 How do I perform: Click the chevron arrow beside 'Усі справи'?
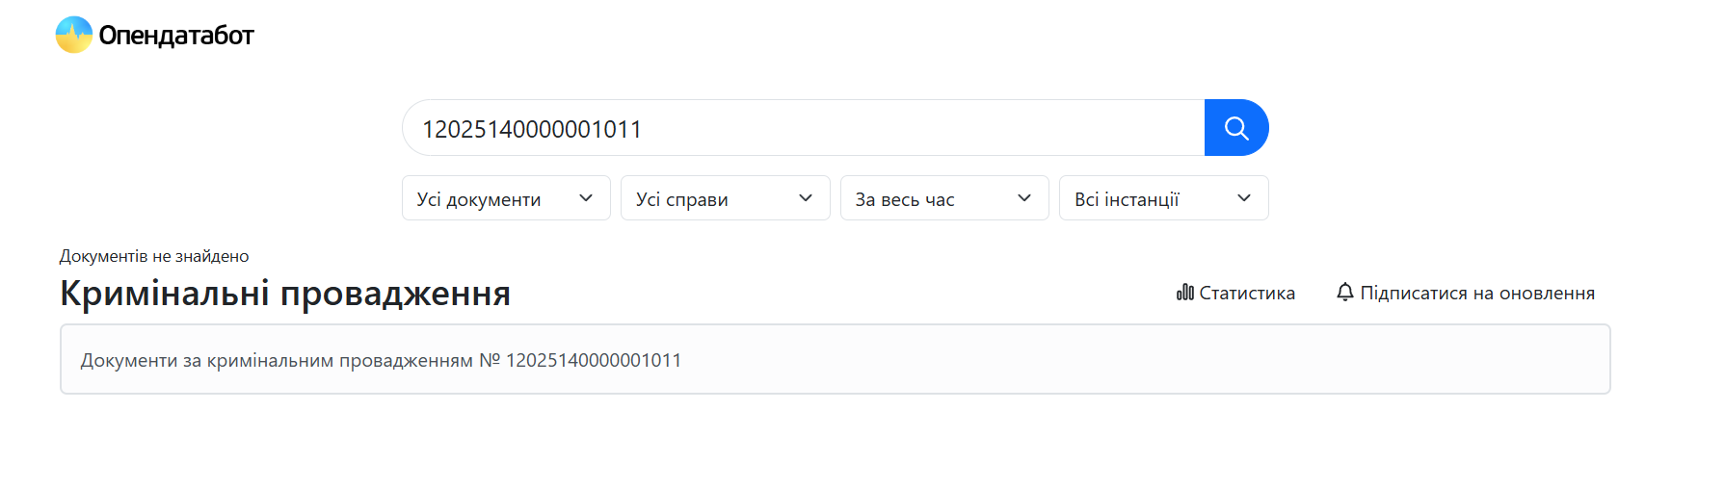click(x=806, y=198)
